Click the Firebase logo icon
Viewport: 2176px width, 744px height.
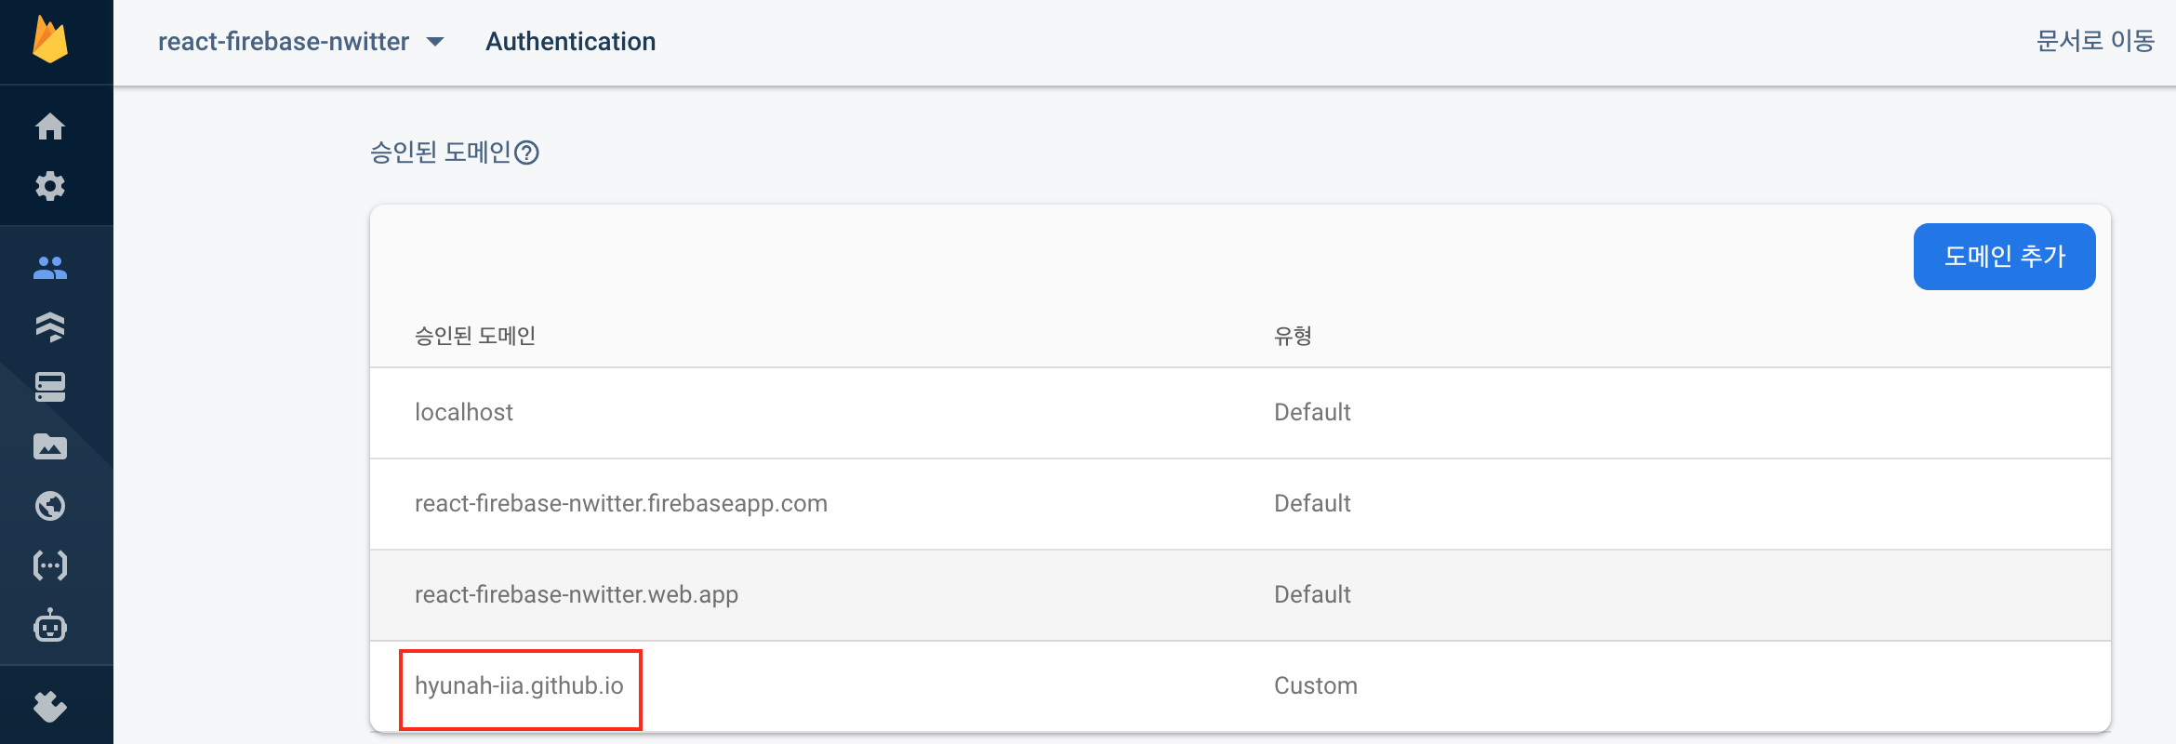pyautogui.click(x=50, y=40)
